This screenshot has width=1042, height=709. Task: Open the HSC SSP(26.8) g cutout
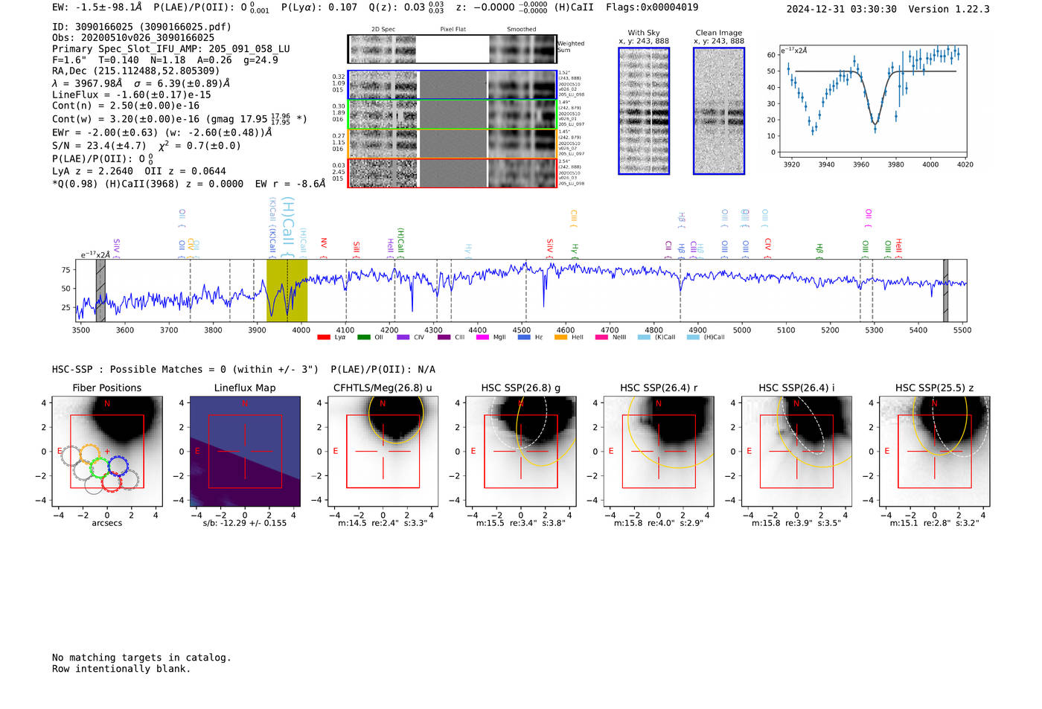point(521,452)
